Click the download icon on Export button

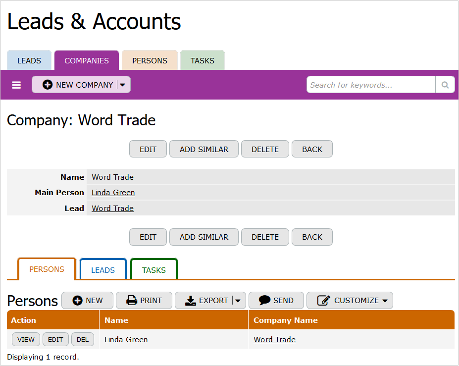click(x=191, y=300)
